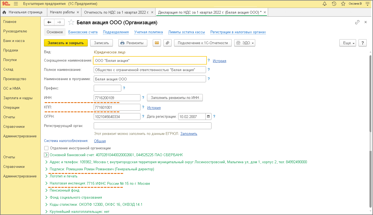
Task: Expand Подписи section
Action: pos(46,169)
